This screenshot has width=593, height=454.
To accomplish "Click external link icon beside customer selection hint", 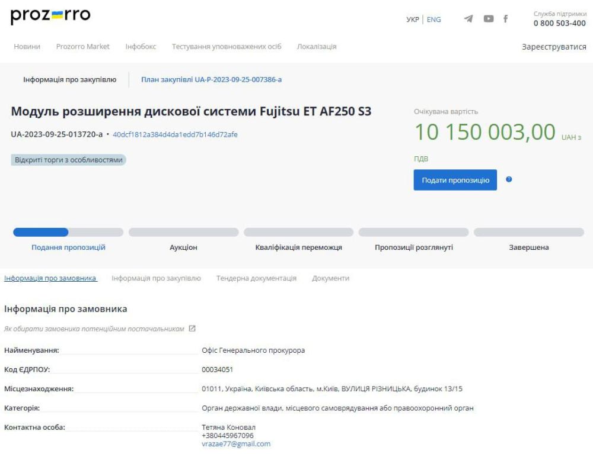I will pos(192,329).
